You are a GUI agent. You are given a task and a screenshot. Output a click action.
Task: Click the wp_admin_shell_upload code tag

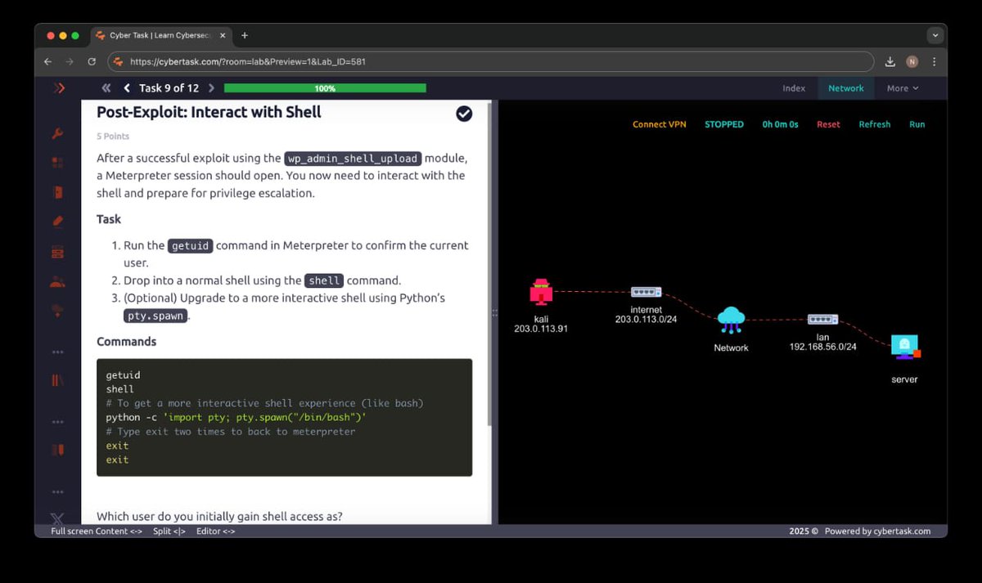tap(353, 159)
